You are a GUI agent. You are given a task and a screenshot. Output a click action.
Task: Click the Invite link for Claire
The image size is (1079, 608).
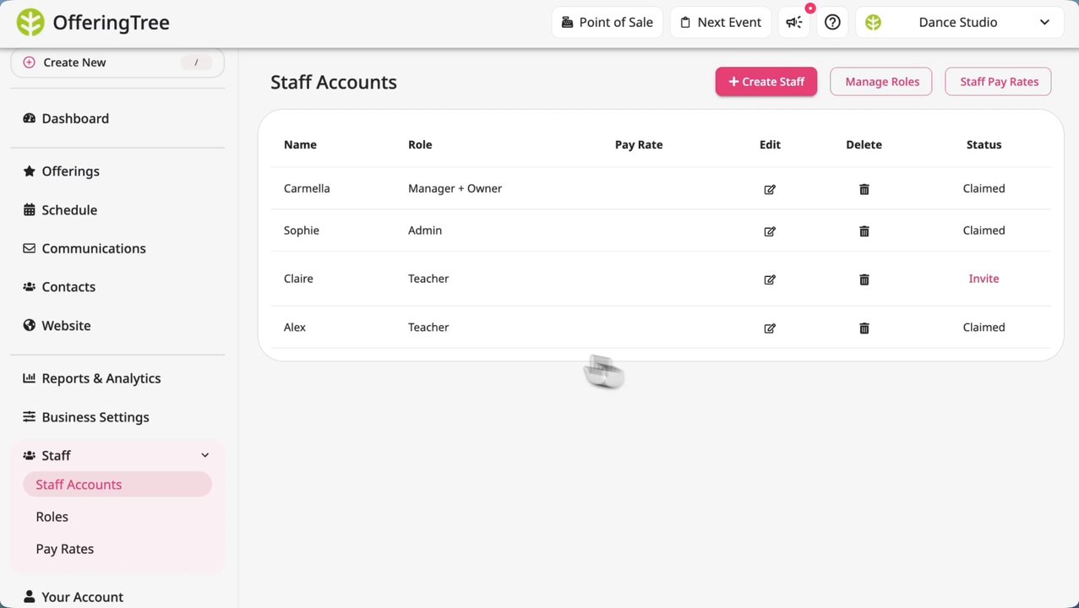point(984,279)
